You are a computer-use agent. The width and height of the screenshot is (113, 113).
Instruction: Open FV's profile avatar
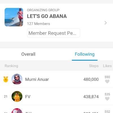17,96
